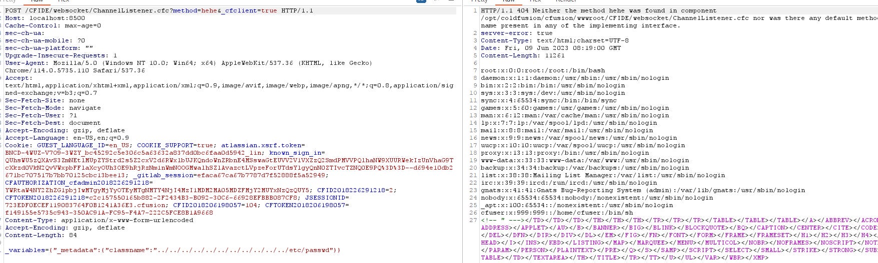Click the Upgrade-Insecure-Requests: 1 header
Image resolution: width=878 pixels, height=263 pixels.
(61, 55)
